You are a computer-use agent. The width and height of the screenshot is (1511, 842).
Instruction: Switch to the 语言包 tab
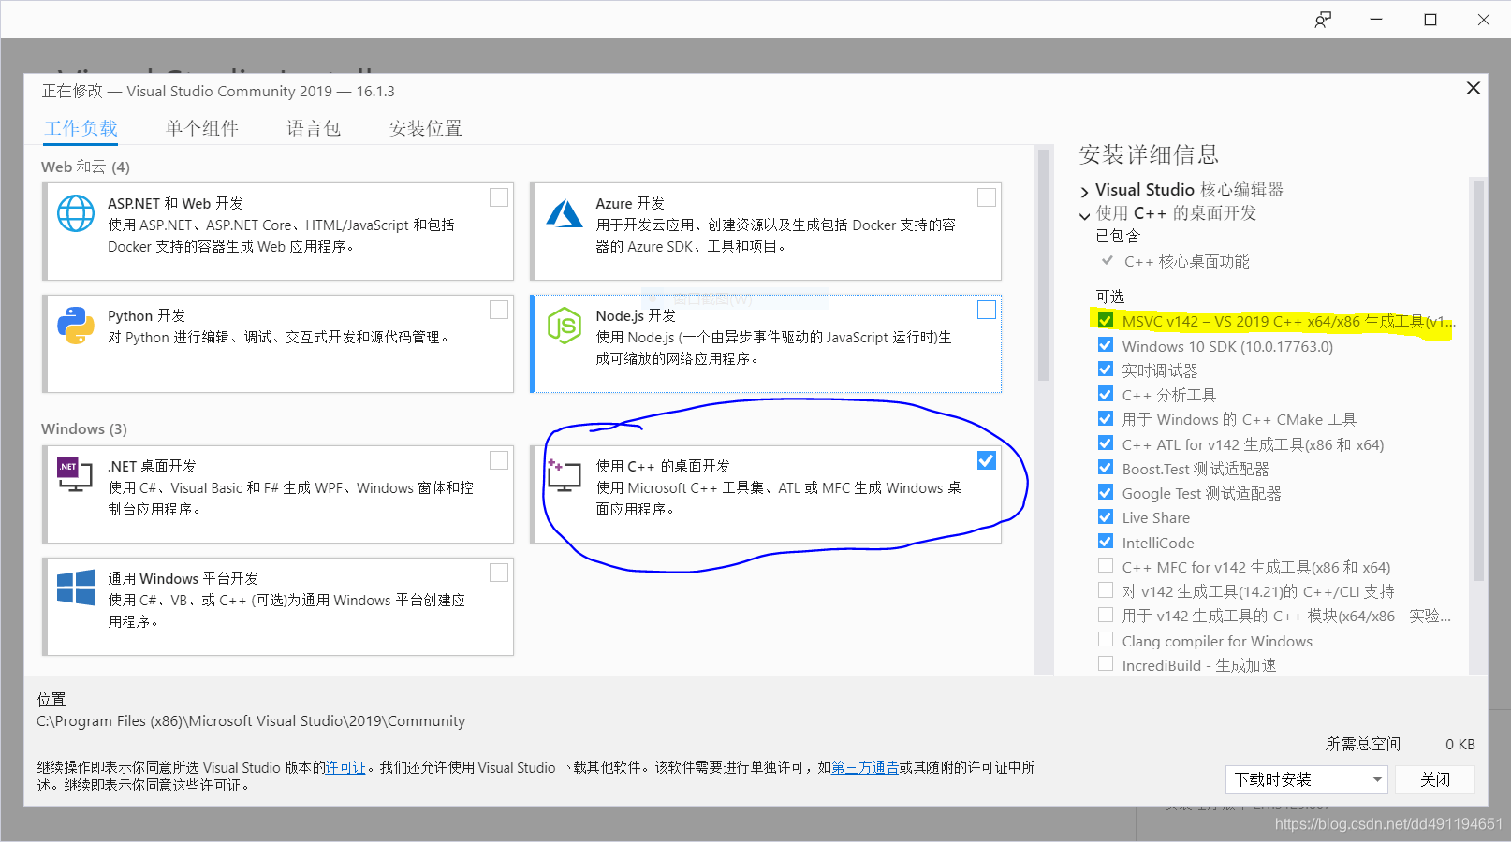[x=314, y=128]
